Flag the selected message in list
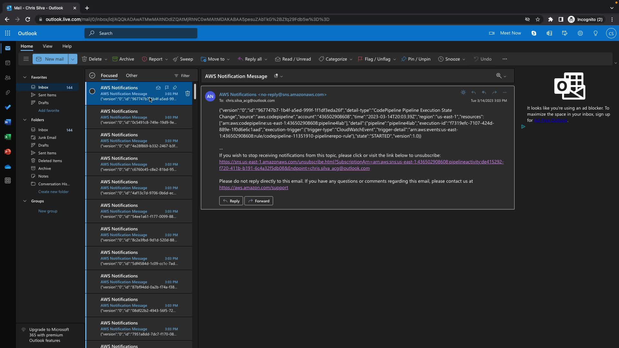The width and height of the screenshot is (619, 348). point(167,88)
